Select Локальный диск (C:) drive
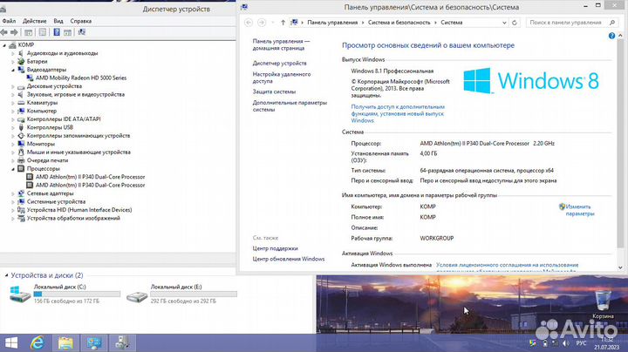Image resolution: width=628 pixels, height=352 pixels. tap(64, 294)
